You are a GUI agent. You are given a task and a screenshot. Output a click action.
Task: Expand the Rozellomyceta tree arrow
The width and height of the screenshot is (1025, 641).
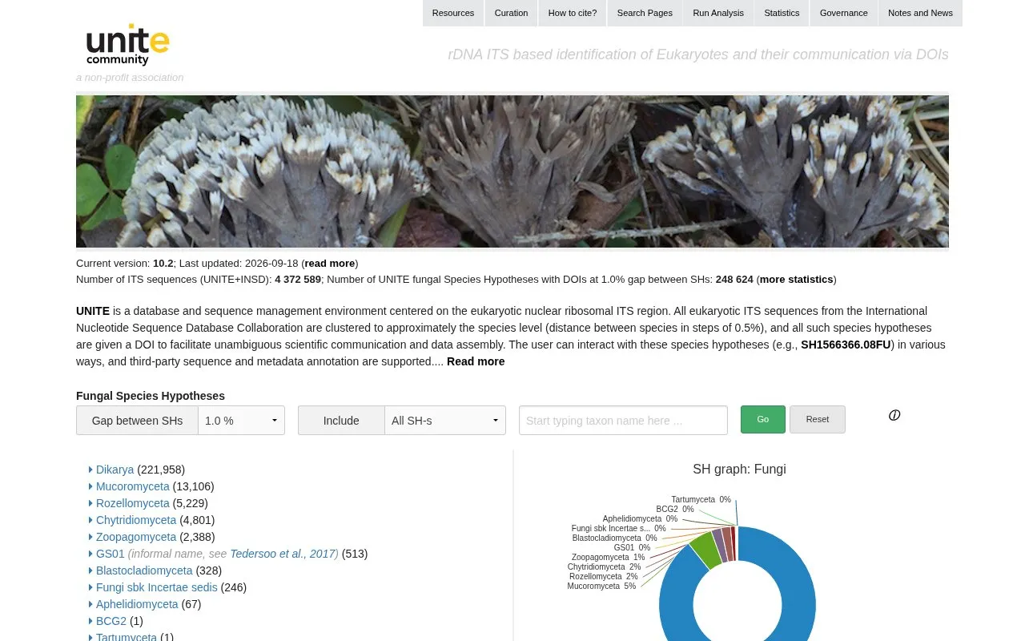click(x=90, y=503)
